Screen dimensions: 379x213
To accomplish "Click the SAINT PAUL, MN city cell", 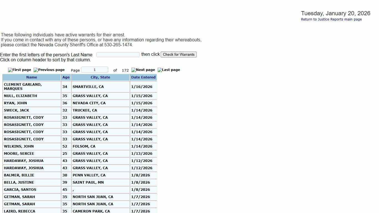I will [88, 182].
